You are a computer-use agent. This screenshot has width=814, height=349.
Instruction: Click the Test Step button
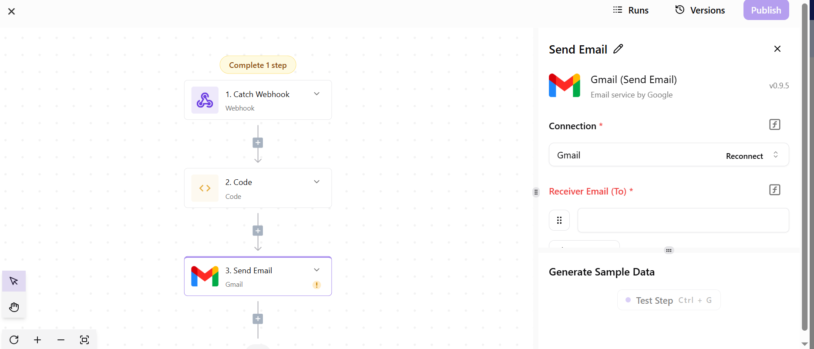[x=669, y=300]
